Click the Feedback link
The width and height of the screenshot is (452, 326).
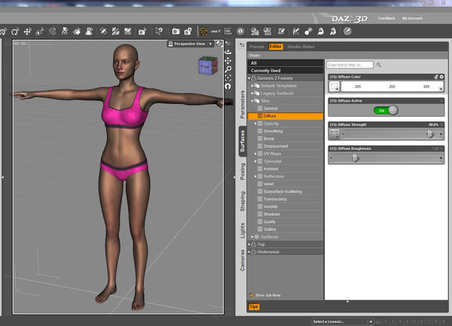tap(386, 18)
